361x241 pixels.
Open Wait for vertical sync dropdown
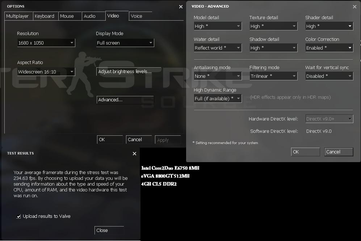point(329,76)
